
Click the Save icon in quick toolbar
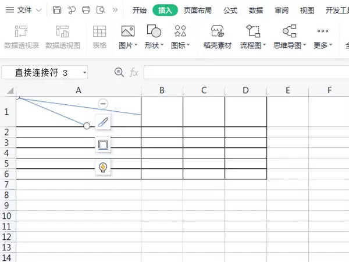[x=57, y=10]
